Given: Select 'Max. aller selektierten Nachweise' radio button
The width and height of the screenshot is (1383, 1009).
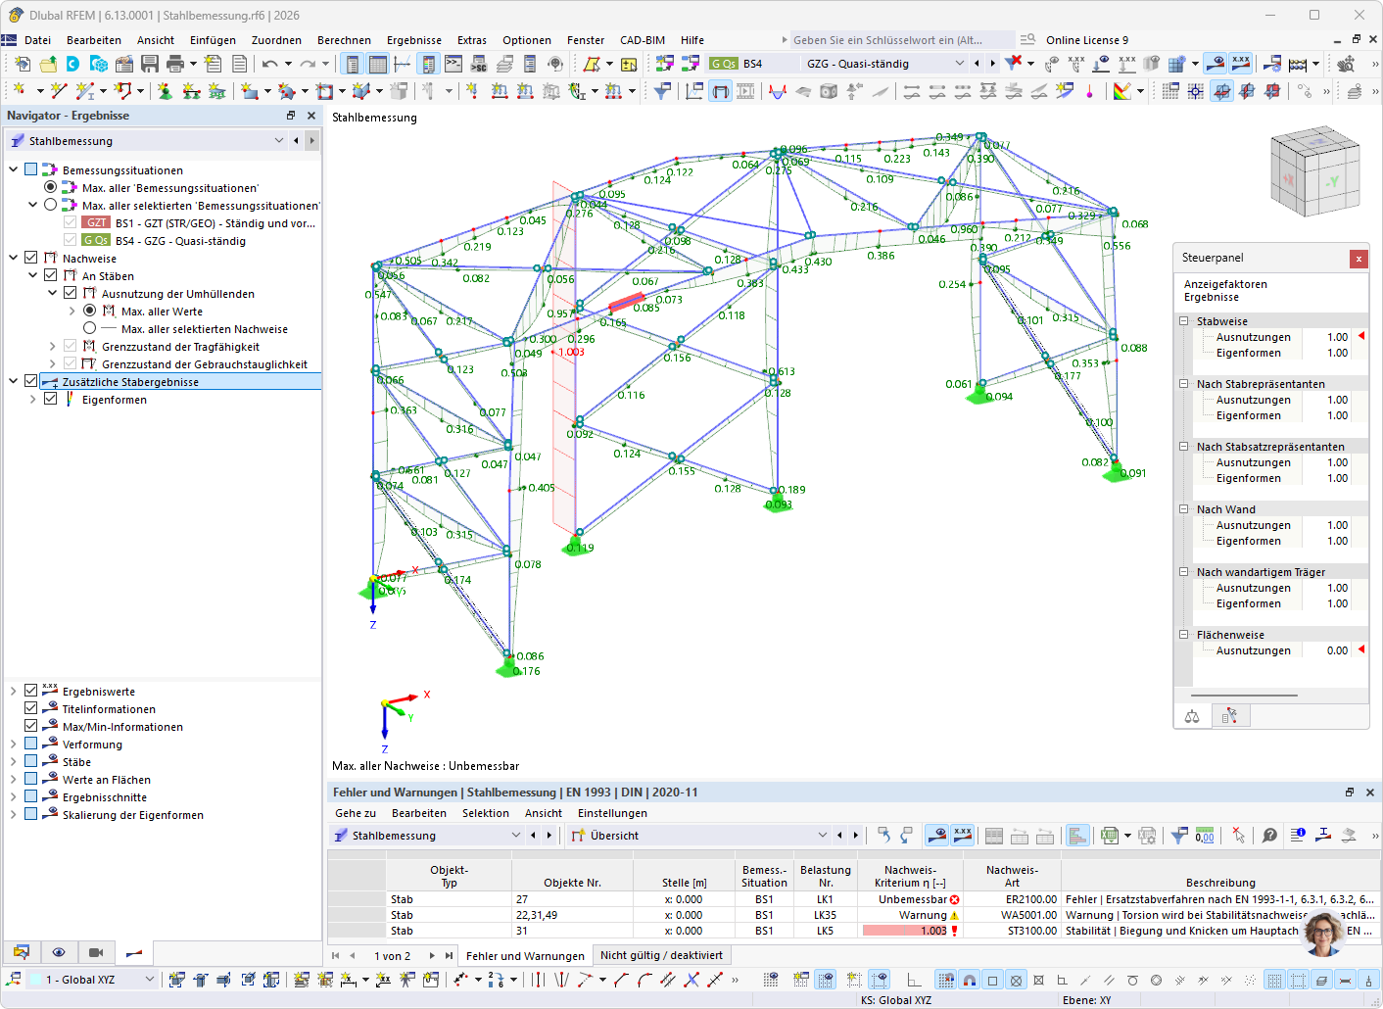Looking at the screenshot, I should [x=90, y=329].
